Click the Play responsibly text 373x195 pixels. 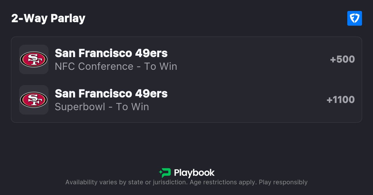pos(283,182)
